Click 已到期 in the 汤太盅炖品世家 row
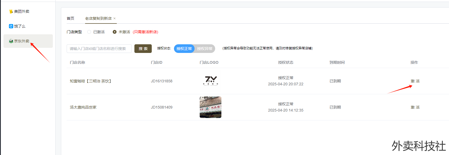 (x=335, y=107)
